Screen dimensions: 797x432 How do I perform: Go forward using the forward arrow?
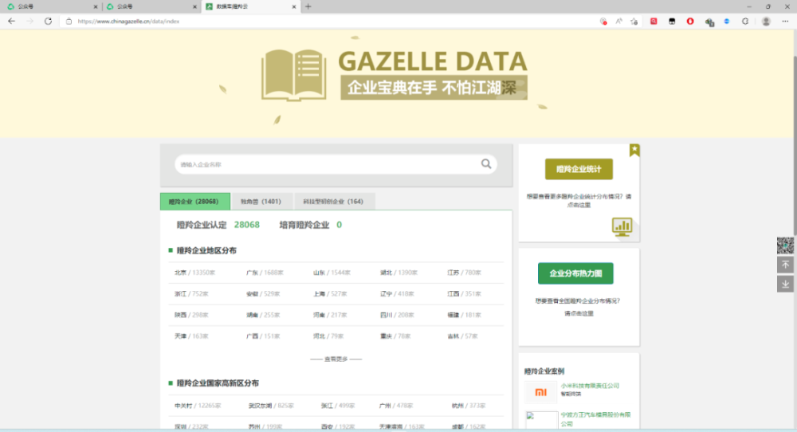[x=30, y=22]
